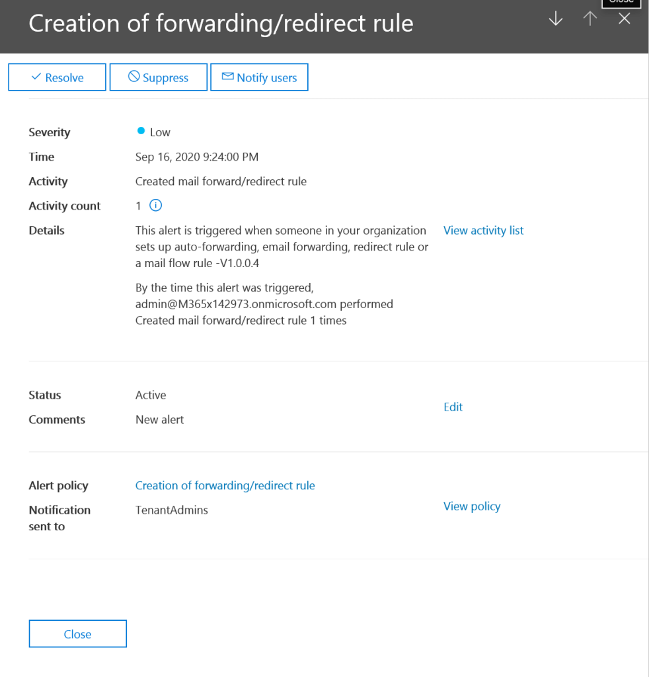Click Edit to change status and comments
The image size is (649, 677).
pyautogui.click(x=453, y=407)
